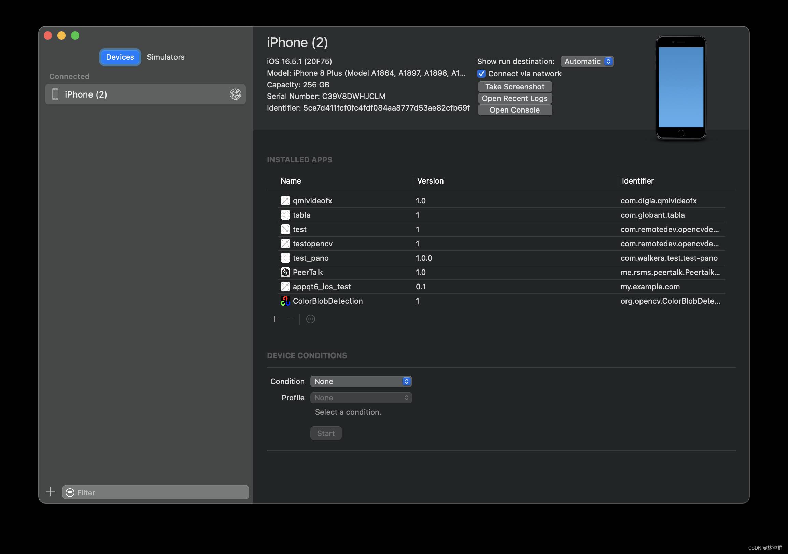
Task: Click the iOS 16.5.1 (20F75) version text
Action: click(299, 61)
